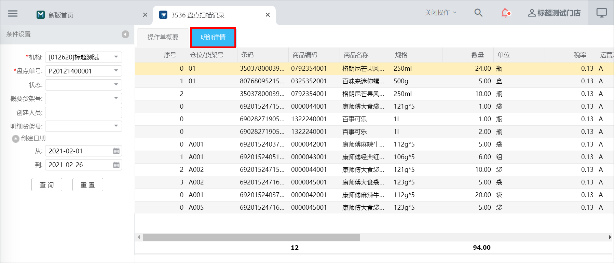Expand the 关闭操作 dropdown
The image size is (614, 263).
click(440, 13)
